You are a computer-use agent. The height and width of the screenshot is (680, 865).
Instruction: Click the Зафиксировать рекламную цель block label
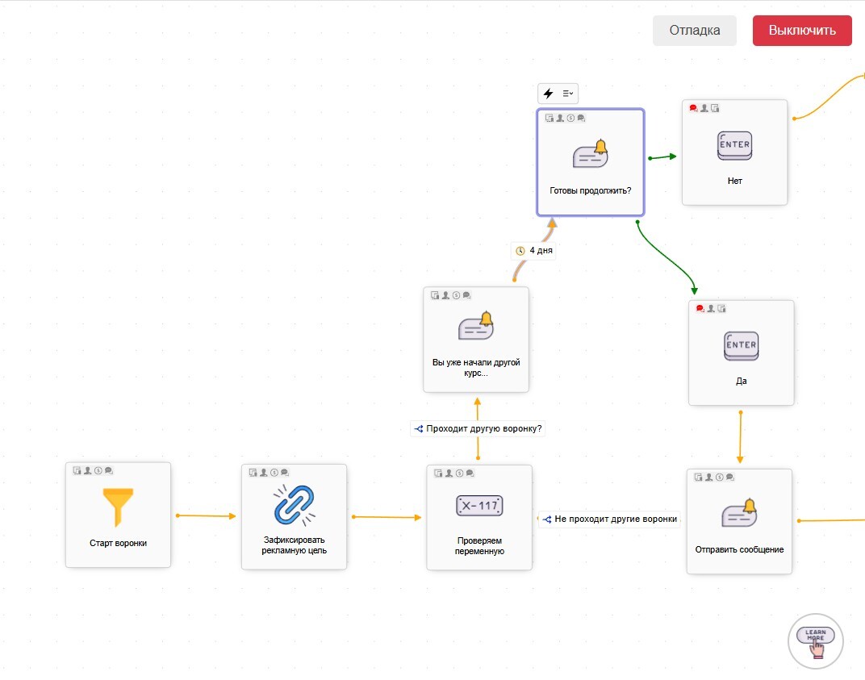coord(294,545)
